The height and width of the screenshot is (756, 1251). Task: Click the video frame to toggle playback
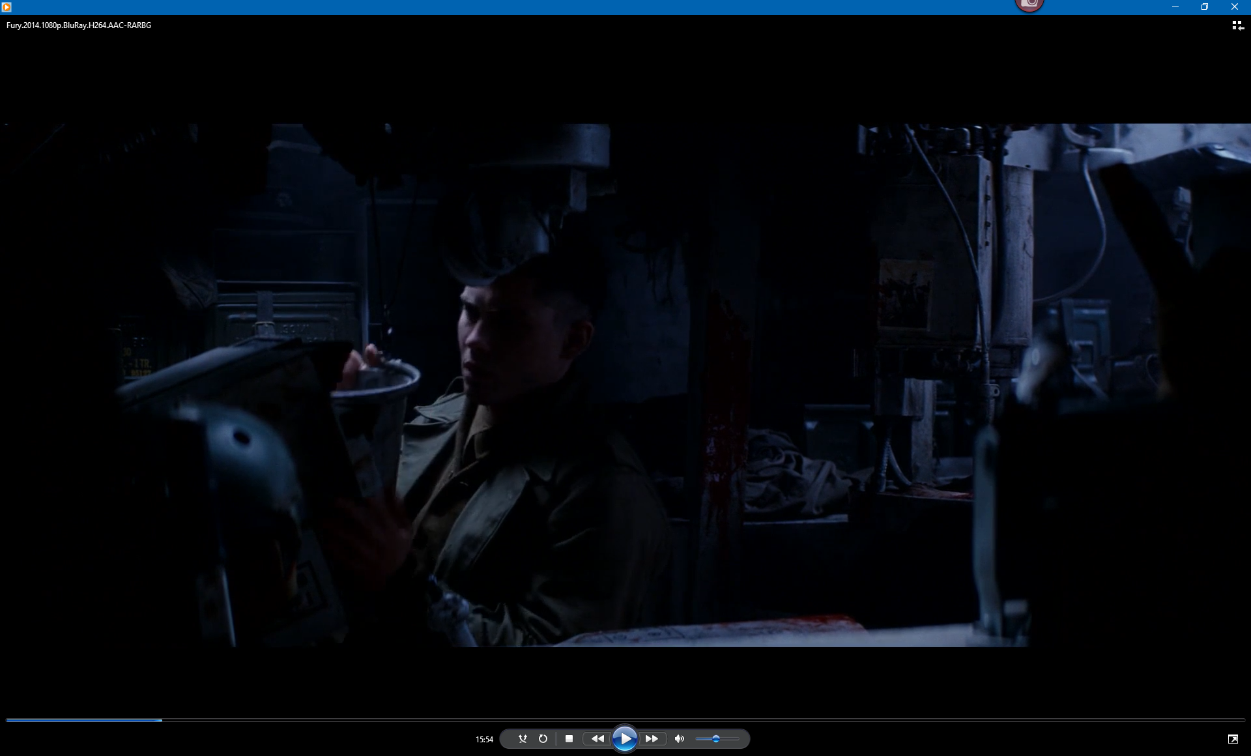click(x=625, y=385)
